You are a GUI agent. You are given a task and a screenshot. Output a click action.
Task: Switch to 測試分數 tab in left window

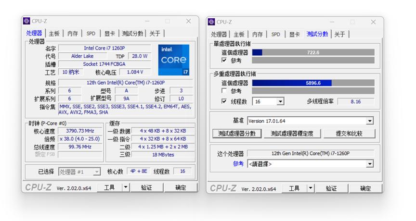pos(132,33)
